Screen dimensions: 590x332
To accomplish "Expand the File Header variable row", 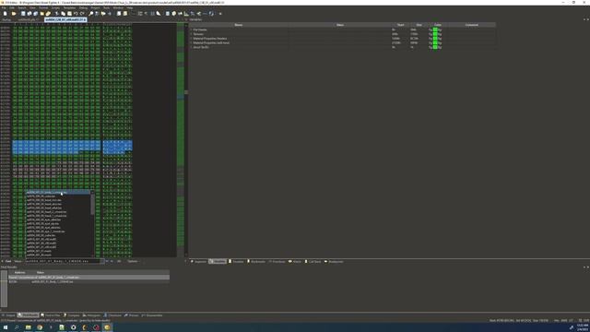I will (x=191, y=30).
